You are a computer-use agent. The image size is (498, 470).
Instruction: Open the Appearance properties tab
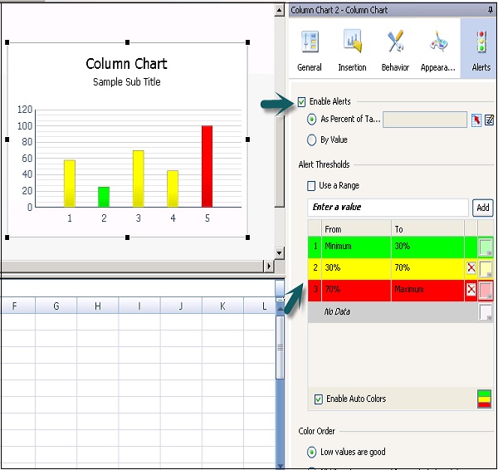[437, 50]
